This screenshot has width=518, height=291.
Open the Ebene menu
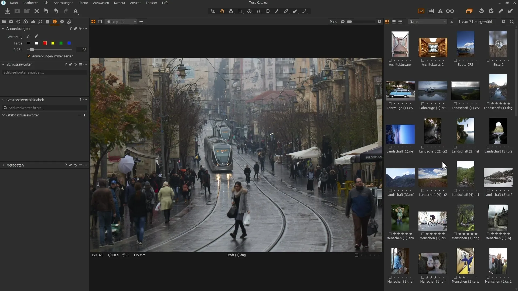(83, 3)
